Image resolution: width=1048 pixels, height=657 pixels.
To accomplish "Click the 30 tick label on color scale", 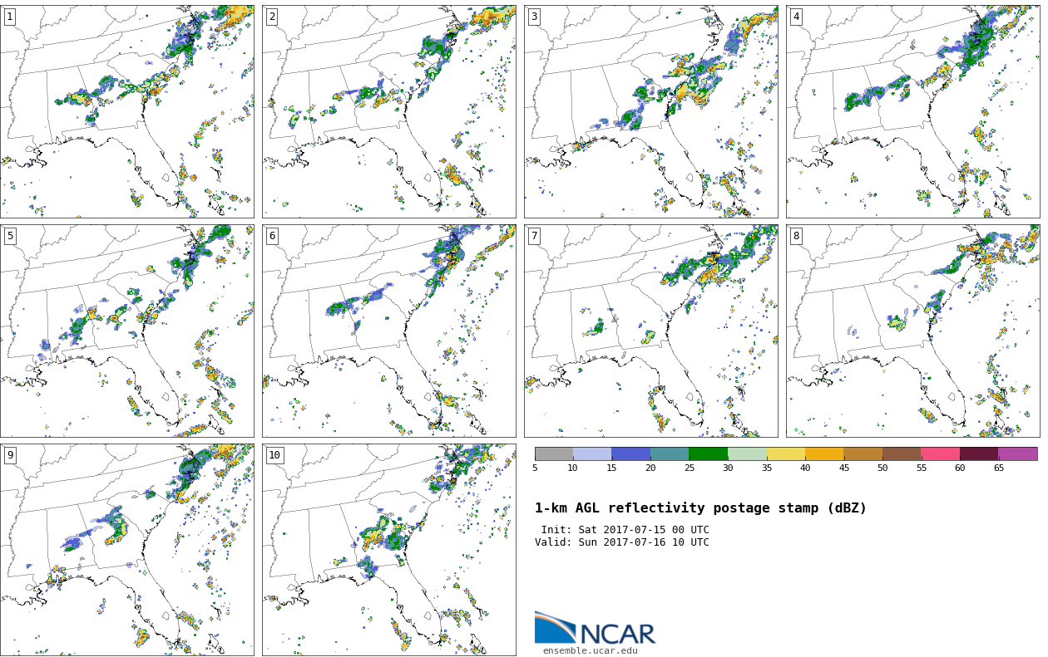I will coord(728,468).
